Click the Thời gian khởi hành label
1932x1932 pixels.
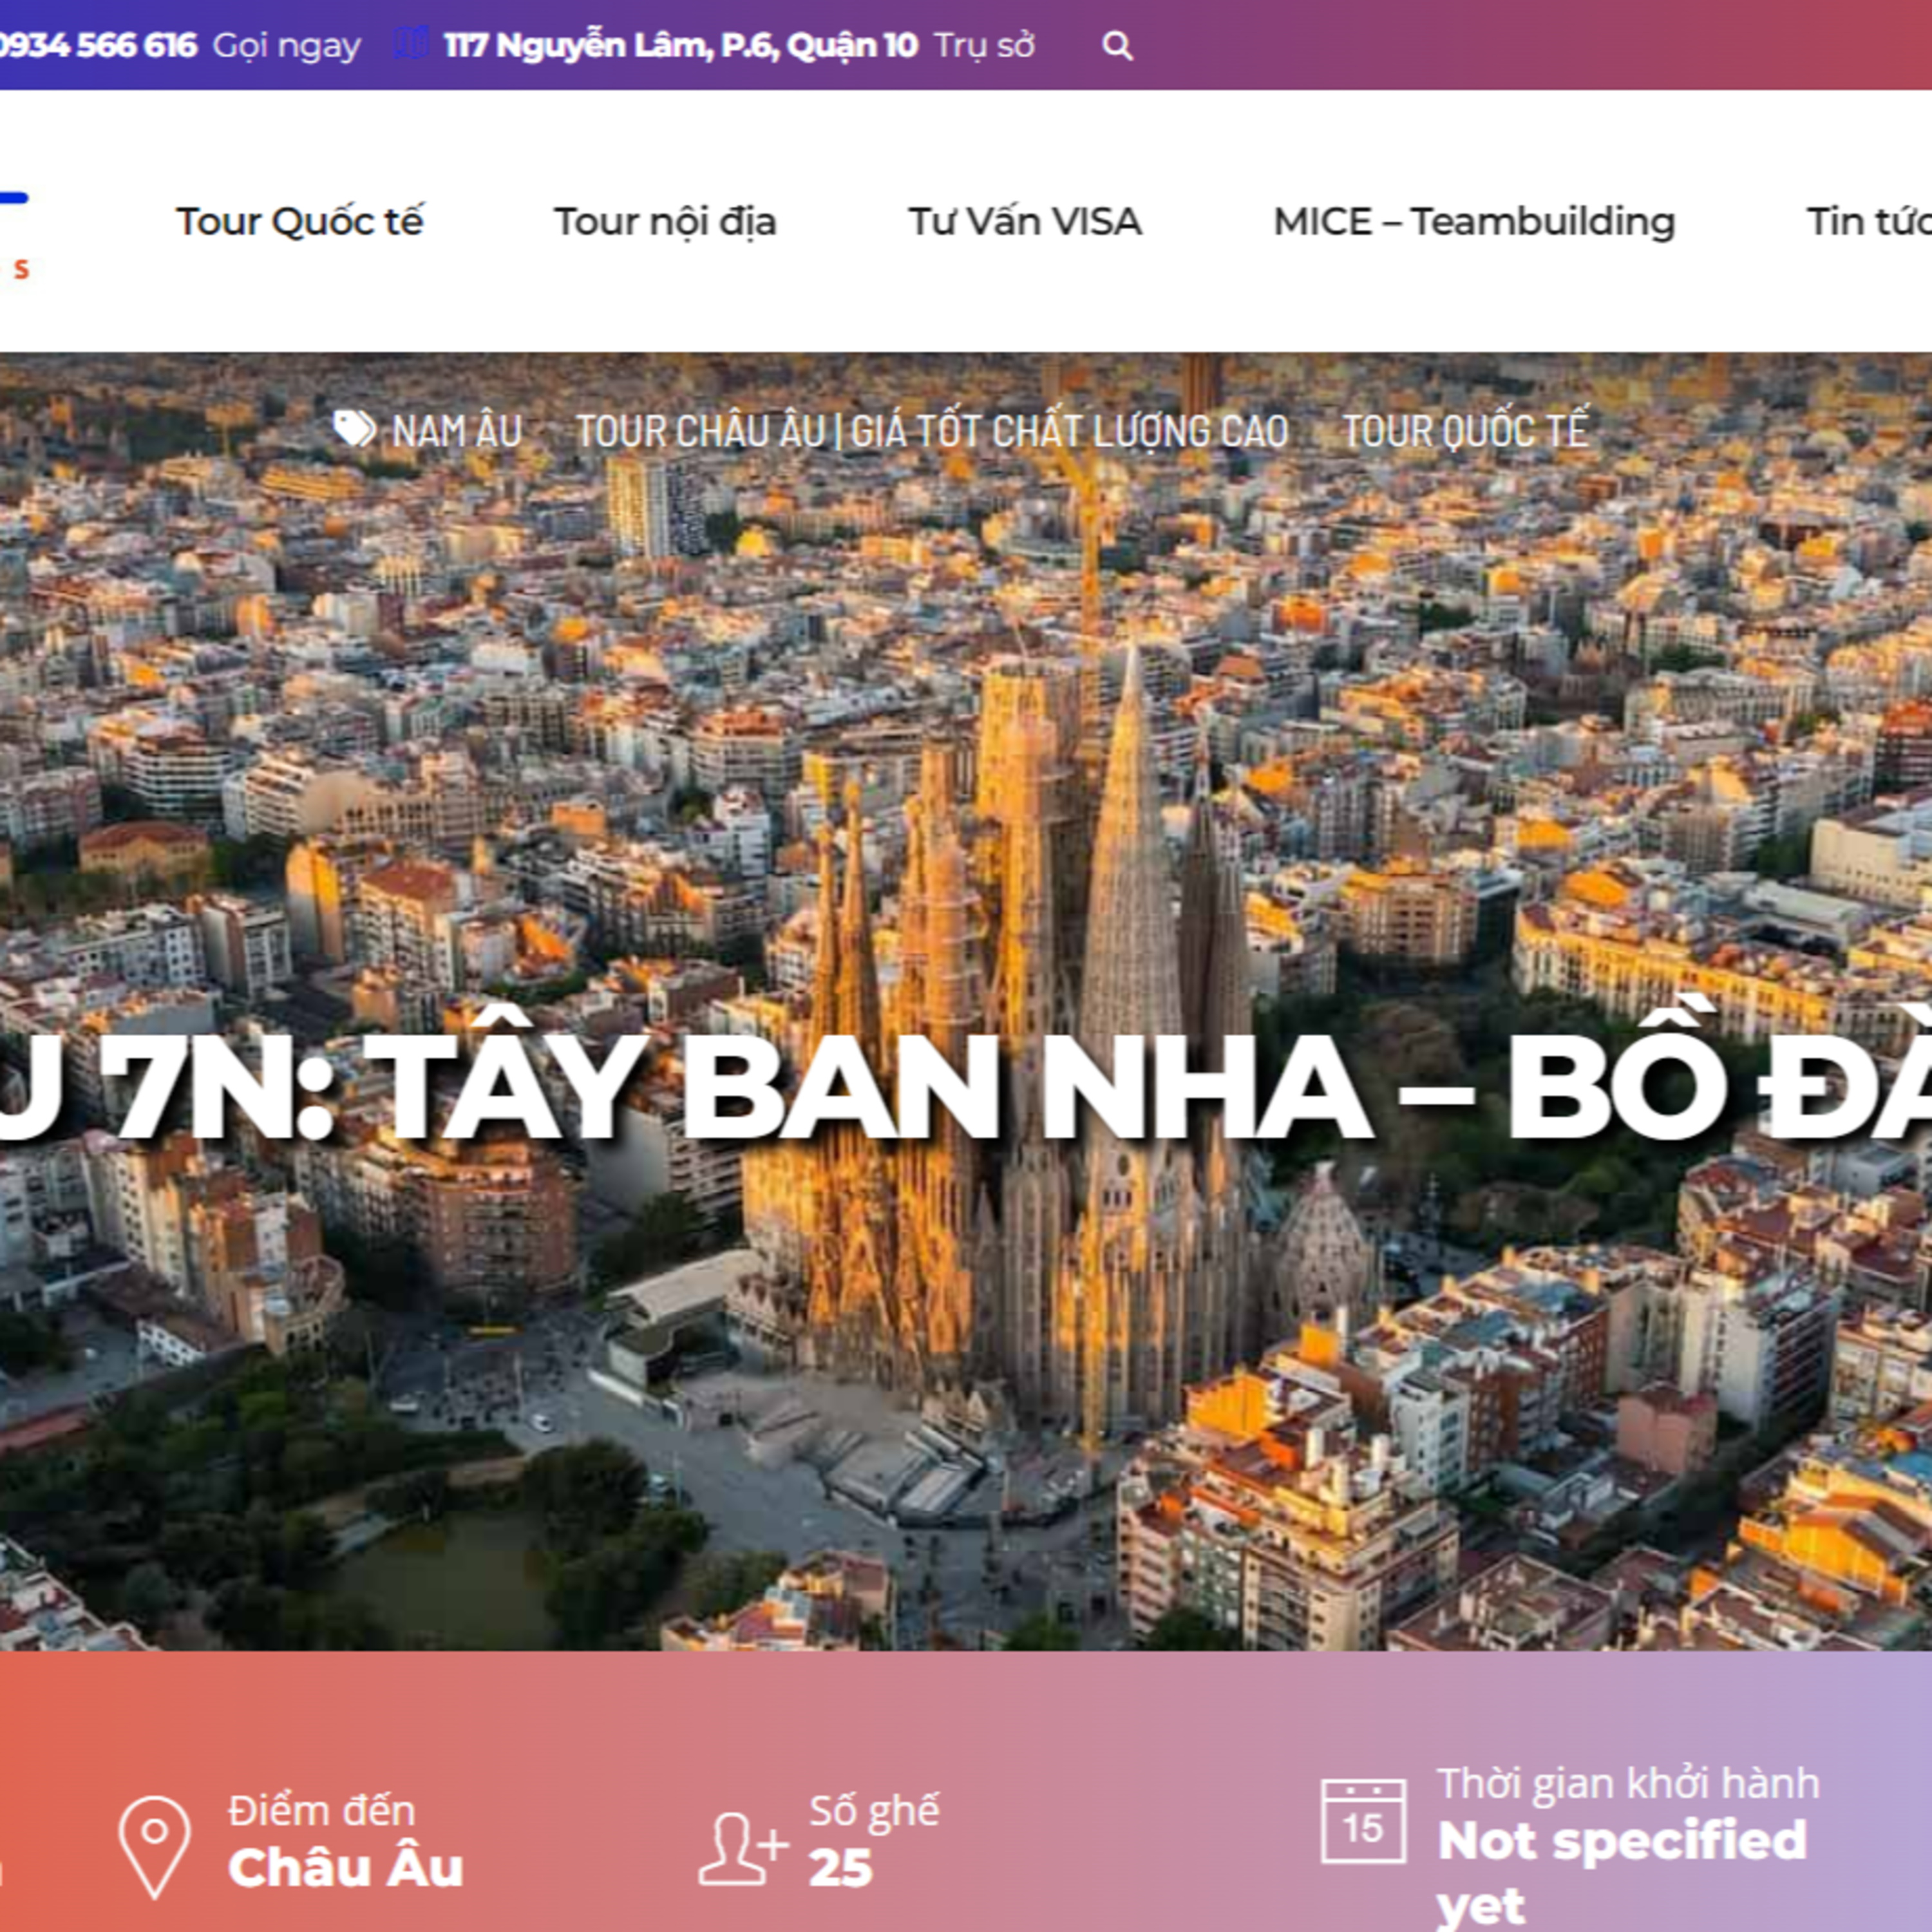click(1628, 1783)
